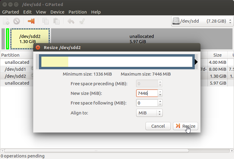Open the Device menu
The width and height of the screenshot is (234, 159).
click(x=57, y=12)
